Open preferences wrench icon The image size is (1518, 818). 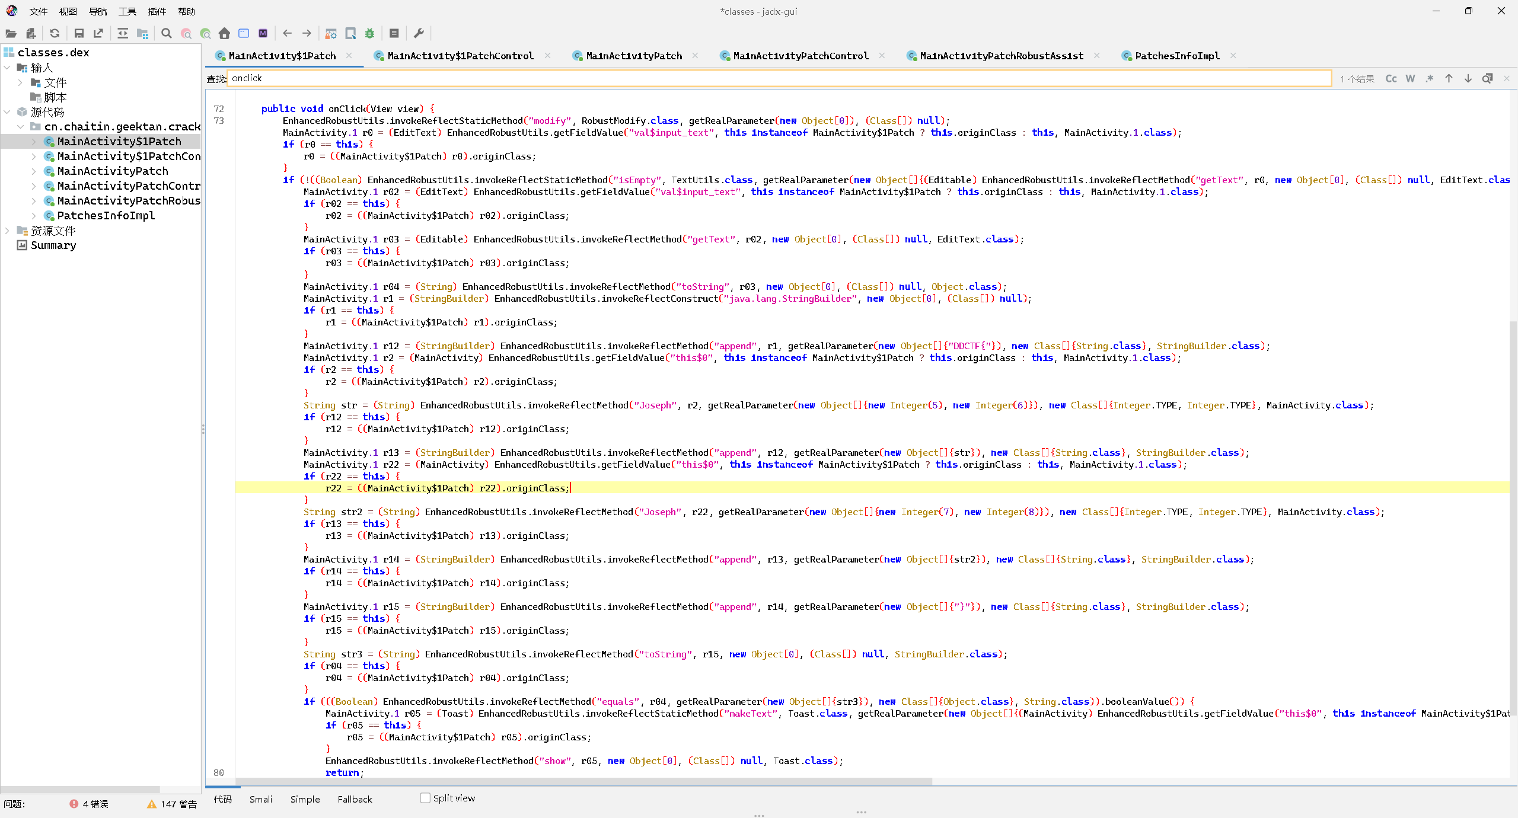tap(419, 33)
